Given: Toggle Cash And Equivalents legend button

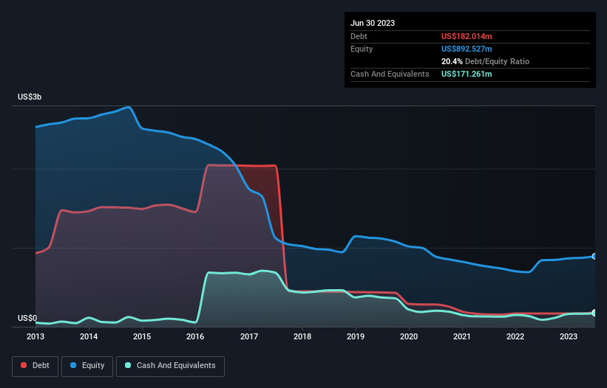Looking at the screenshot, I should (x=170, y=366).
